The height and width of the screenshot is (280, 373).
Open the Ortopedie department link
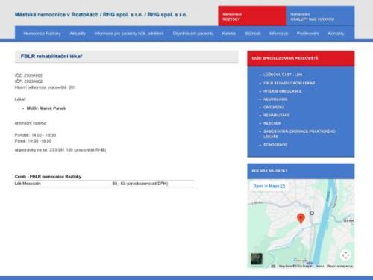274,108
